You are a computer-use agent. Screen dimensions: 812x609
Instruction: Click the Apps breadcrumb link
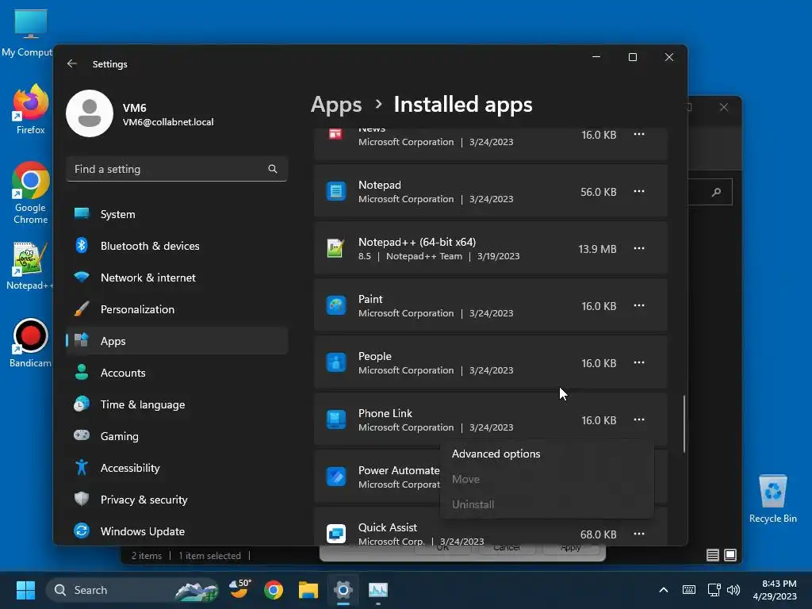(336, 105)
